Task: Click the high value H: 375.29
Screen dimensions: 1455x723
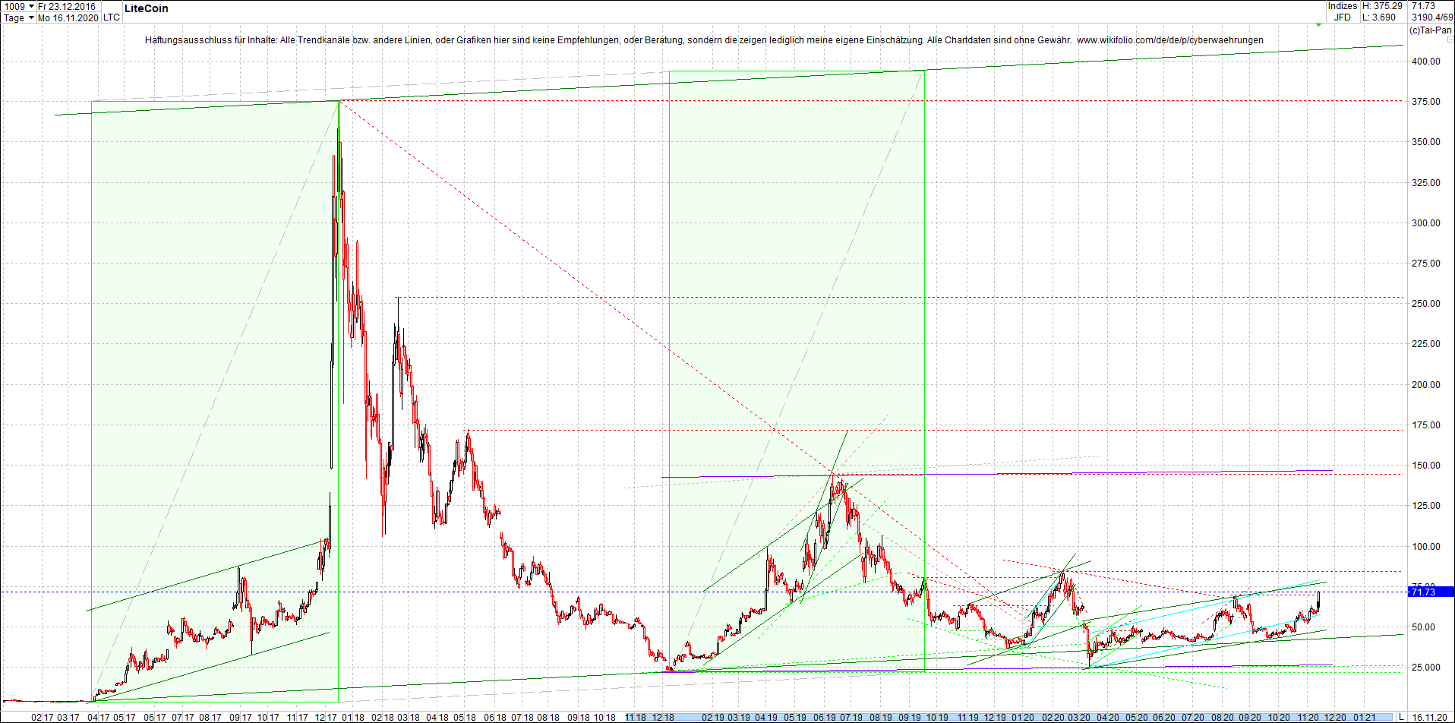Action: (1384, 6)
